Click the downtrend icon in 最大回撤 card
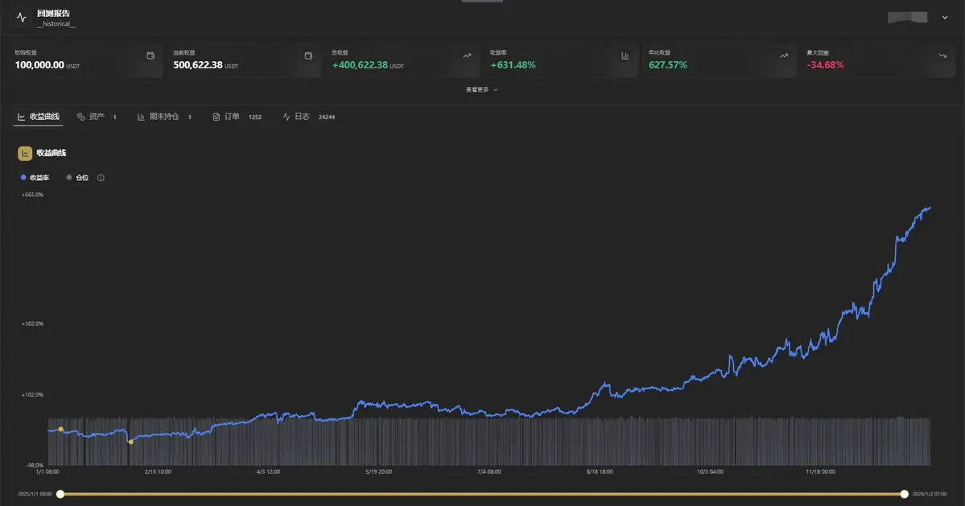 pos(942,56)
